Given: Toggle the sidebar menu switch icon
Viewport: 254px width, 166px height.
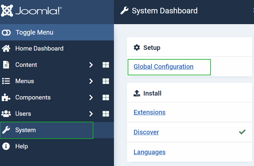Looking at the screenshot, I should click(x=6, y=33).
